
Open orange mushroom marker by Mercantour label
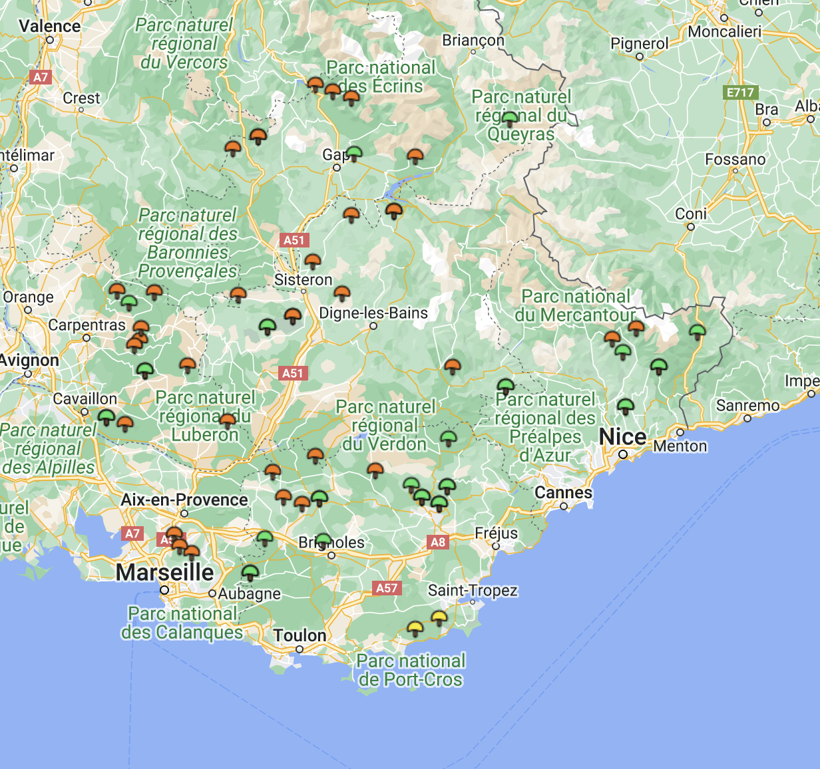(636, 327)
